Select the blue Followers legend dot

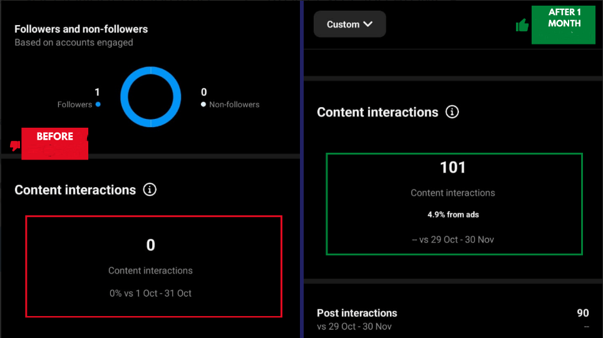pos(98,105)
